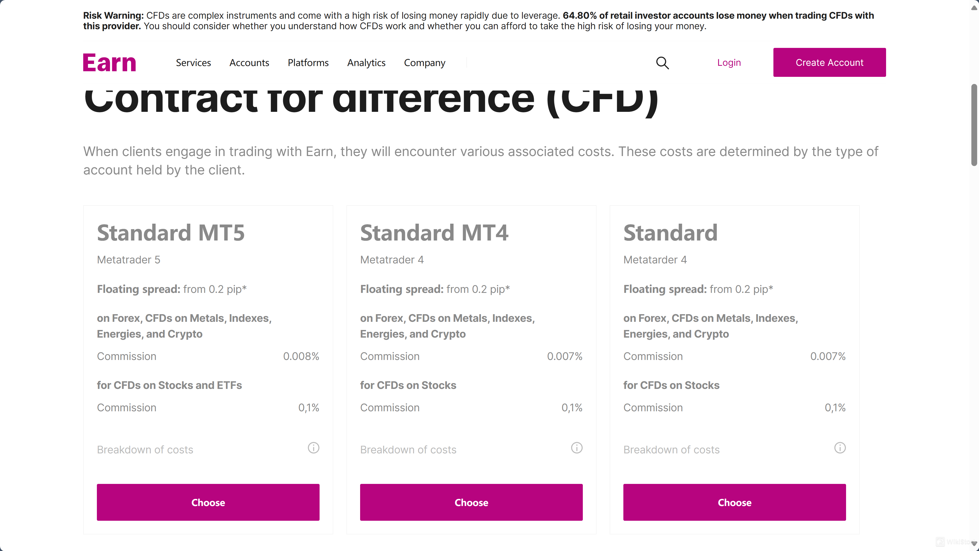Open the Company menu
This screenshot has height=551, width=979.
click(x=424, y=63)
